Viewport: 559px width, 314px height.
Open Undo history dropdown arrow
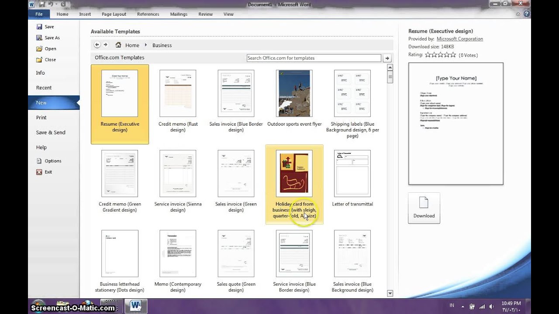(56, 4)
